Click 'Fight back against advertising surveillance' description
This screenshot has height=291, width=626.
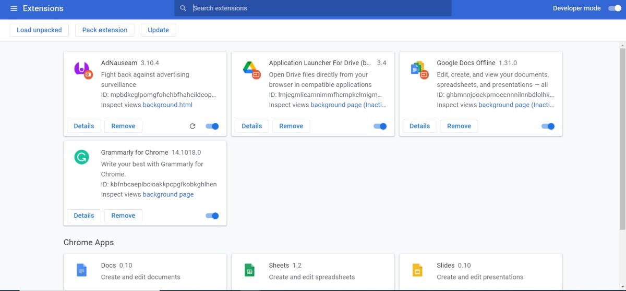click(x=145, y=80)
